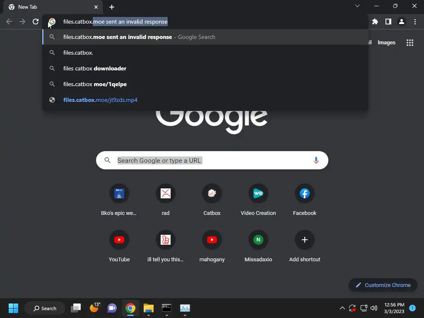
Task: Show hidden tray icons chevron
Action: [342, 308]
